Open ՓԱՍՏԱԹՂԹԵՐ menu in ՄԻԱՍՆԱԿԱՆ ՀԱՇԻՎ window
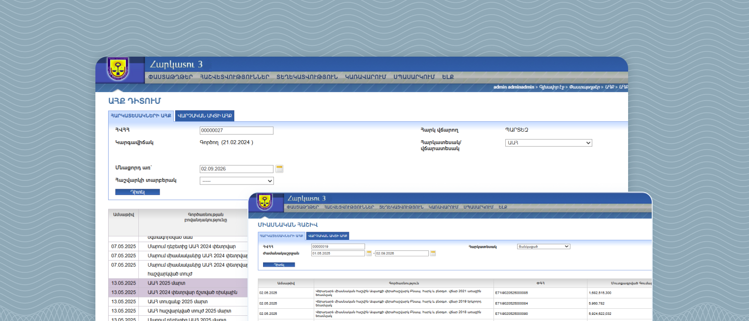 tap(303, 207)
